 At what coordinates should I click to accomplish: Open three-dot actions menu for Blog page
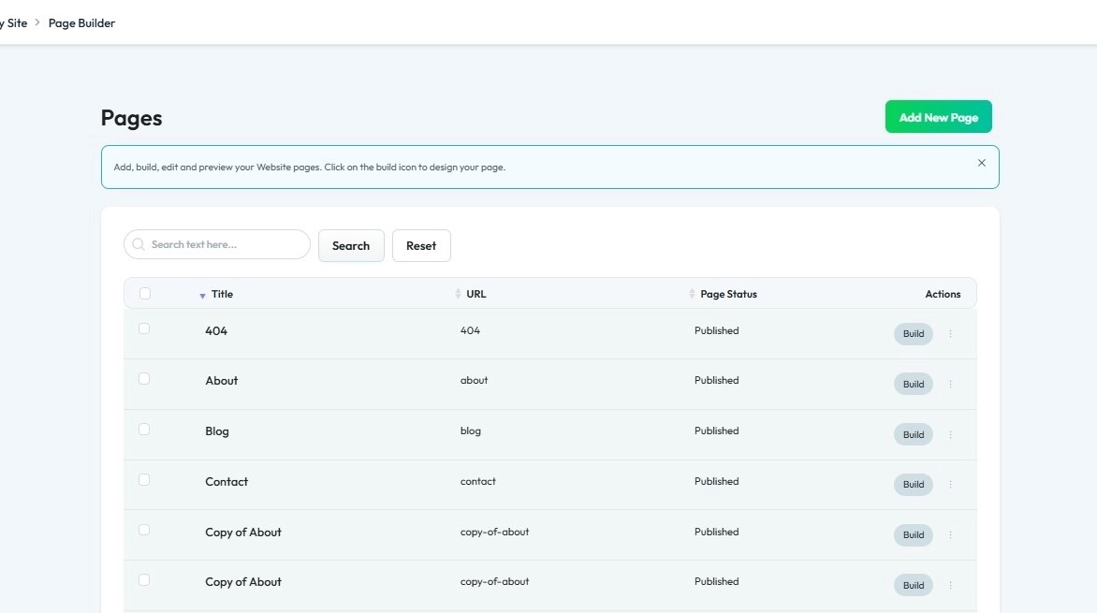pyautogui.click(x=950, y=434)
